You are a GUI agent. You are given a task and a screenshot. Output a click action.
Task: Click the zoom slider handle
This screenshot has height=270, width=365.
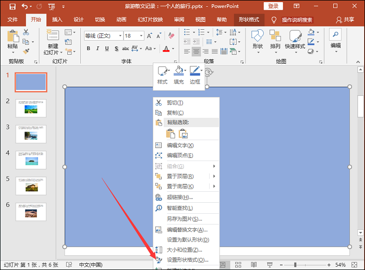tap(295, 265)
